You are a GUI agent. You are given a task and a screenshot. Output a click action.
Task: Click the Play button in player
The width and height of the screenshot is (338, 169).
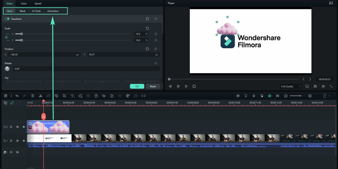(x=186, y=86)
